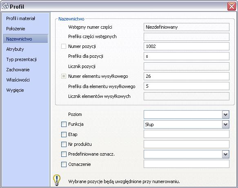Switch to the Profil i materiał tab
The image size is (238, 188).
(21, 18)
